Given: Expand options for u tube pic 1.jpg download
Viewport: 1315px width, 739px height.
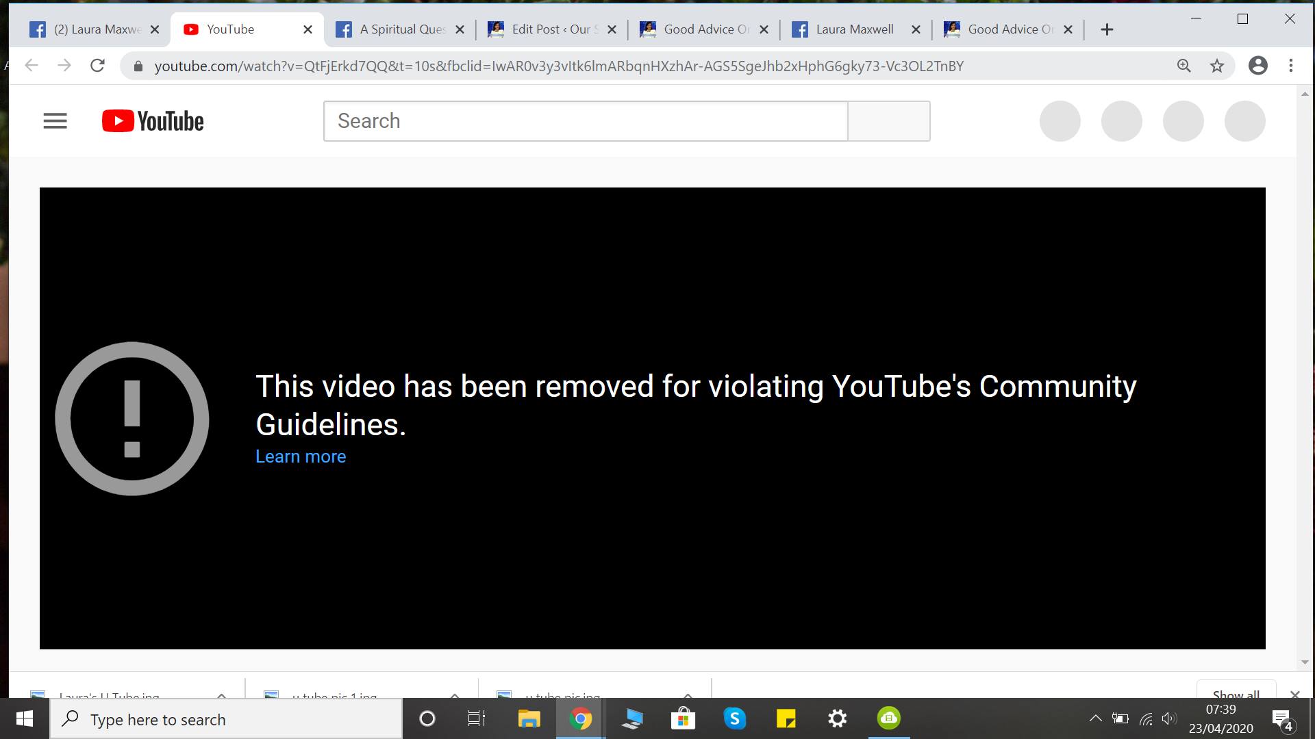Looking at the screenshot, I should (x=455, y=695).
